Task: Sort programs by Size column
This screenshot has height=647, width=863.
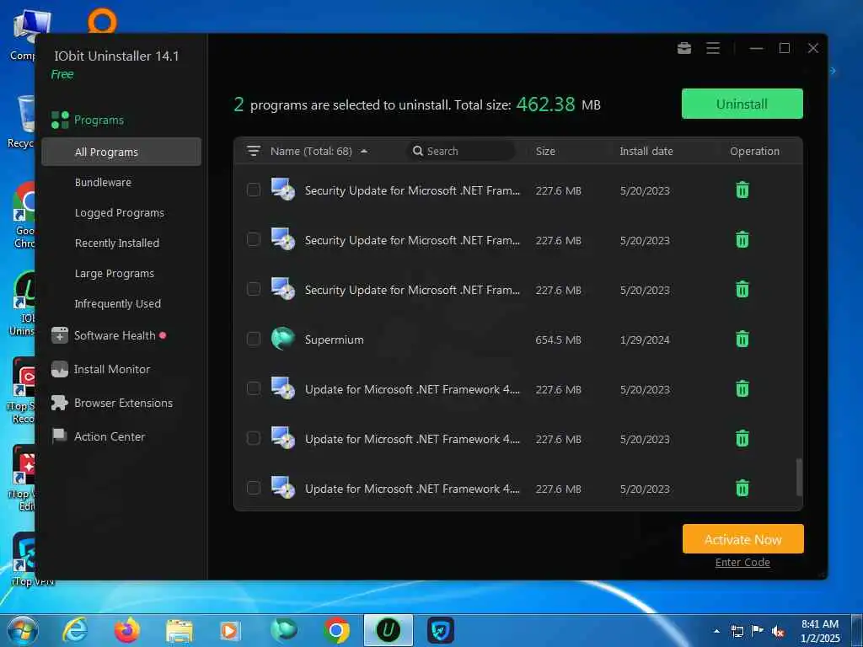Action: coord(545,151)
